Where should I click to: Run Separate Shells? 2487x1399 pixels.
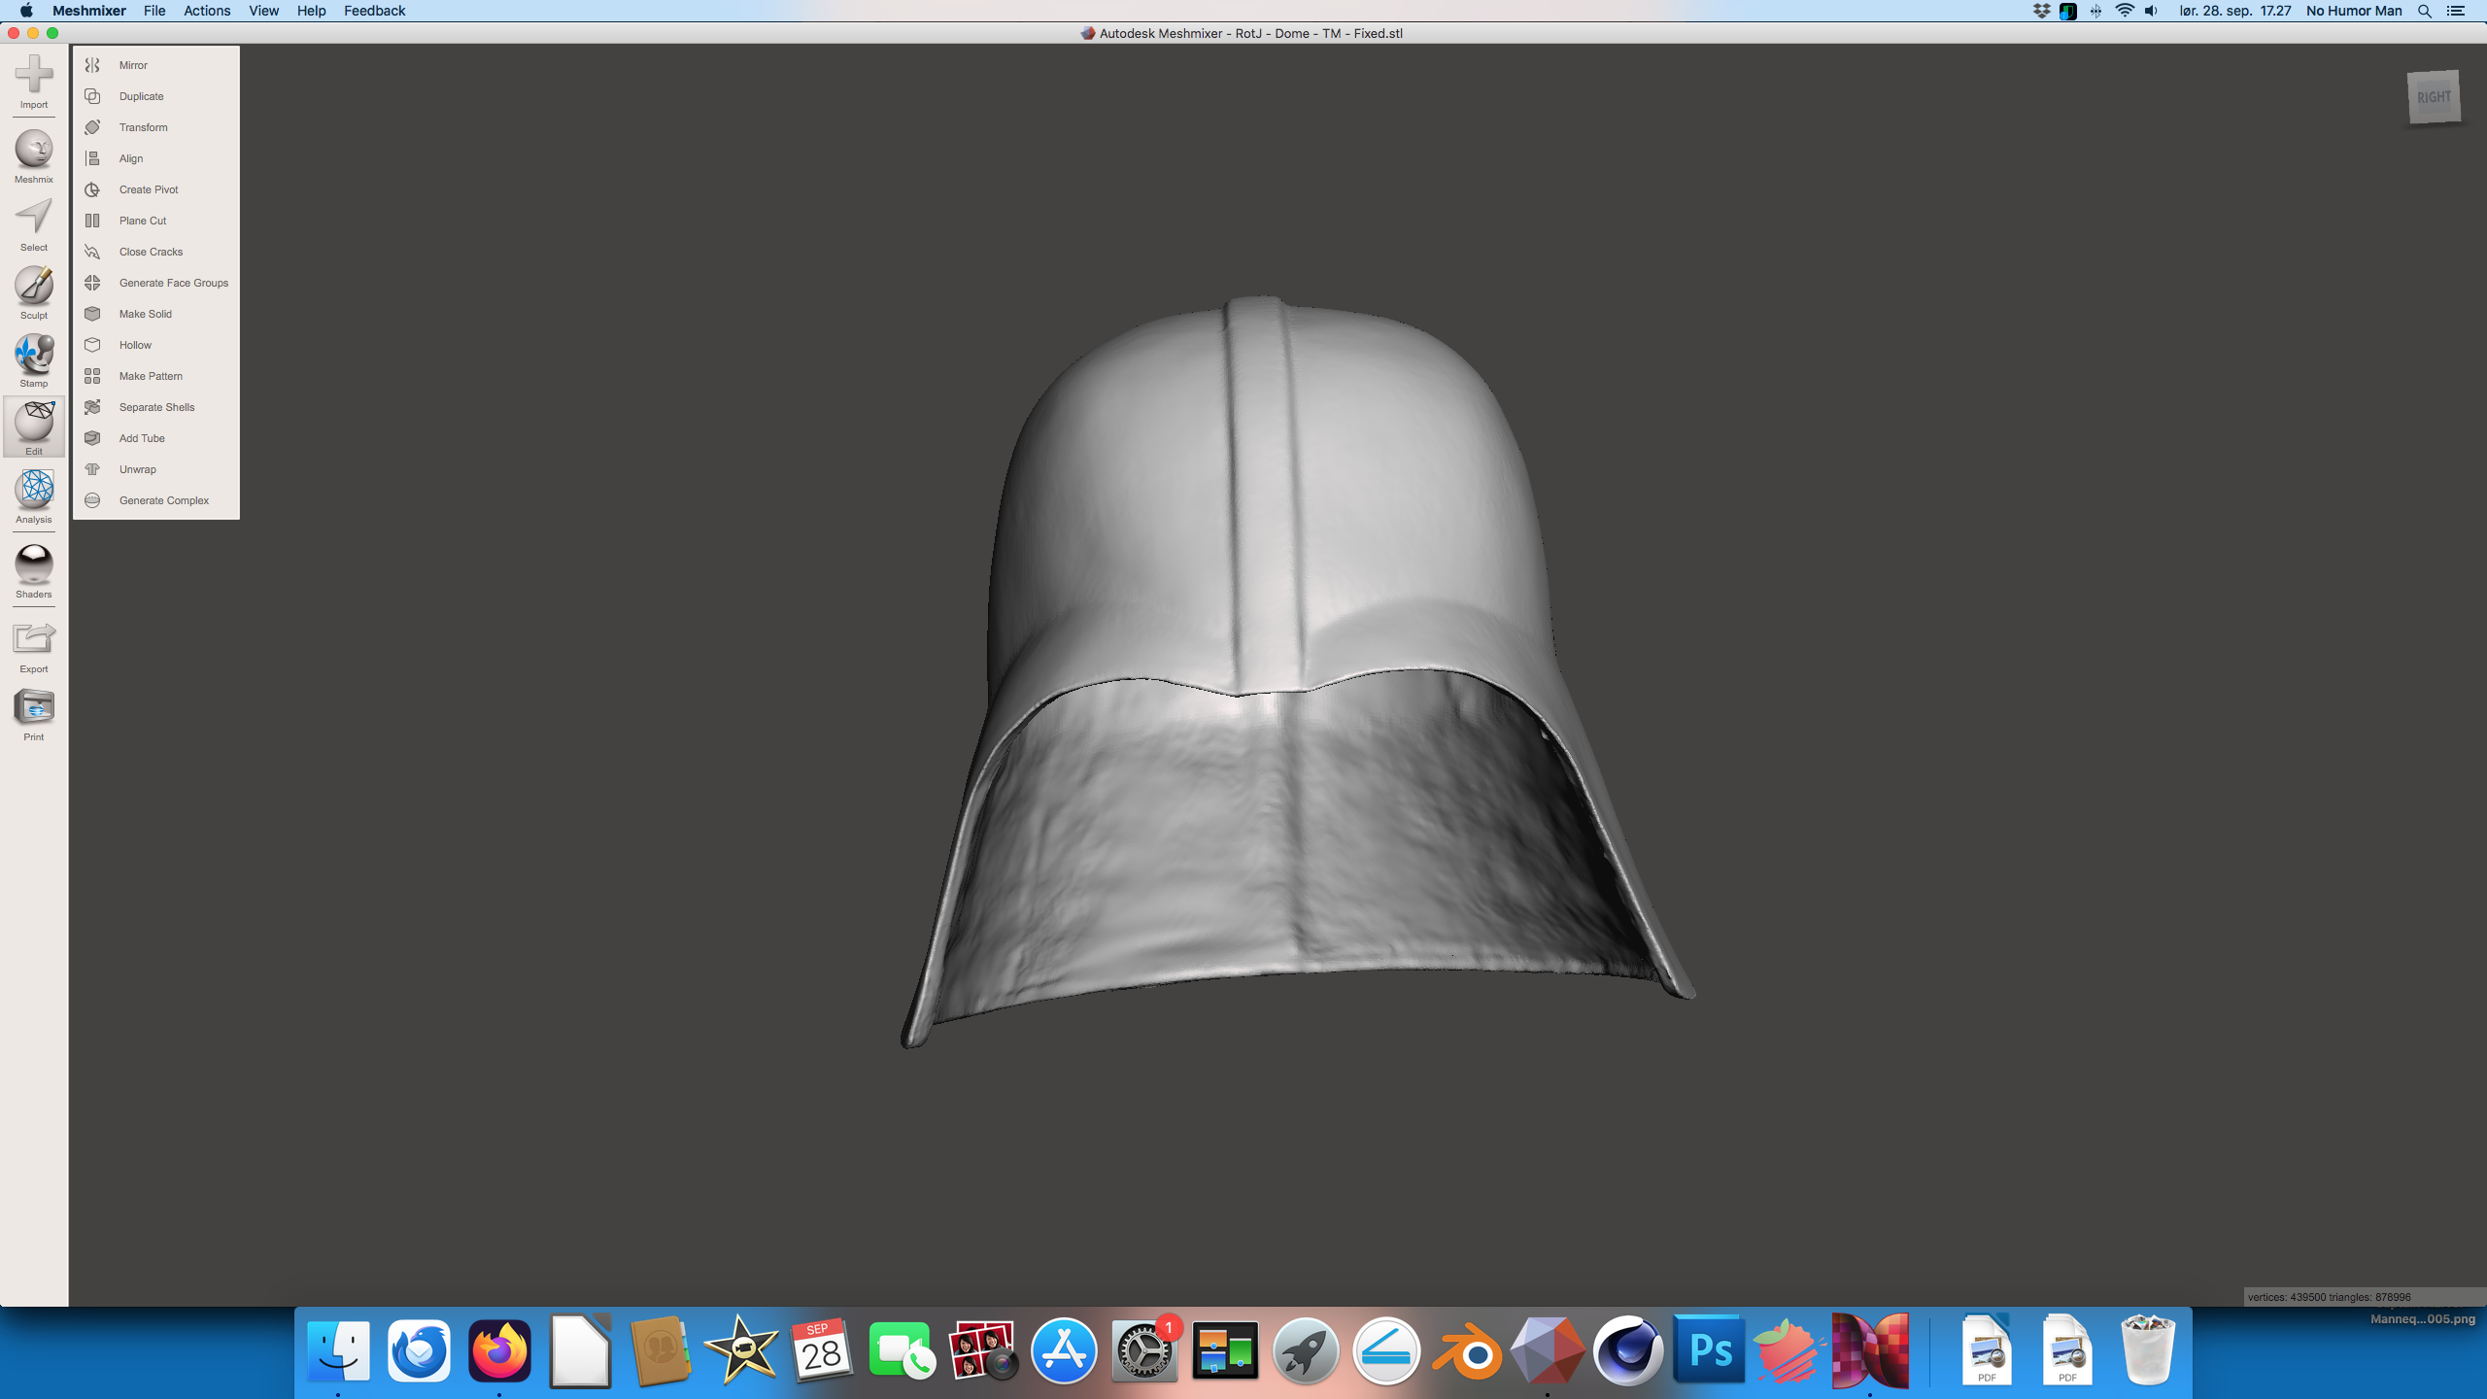[x=156, y=407]
